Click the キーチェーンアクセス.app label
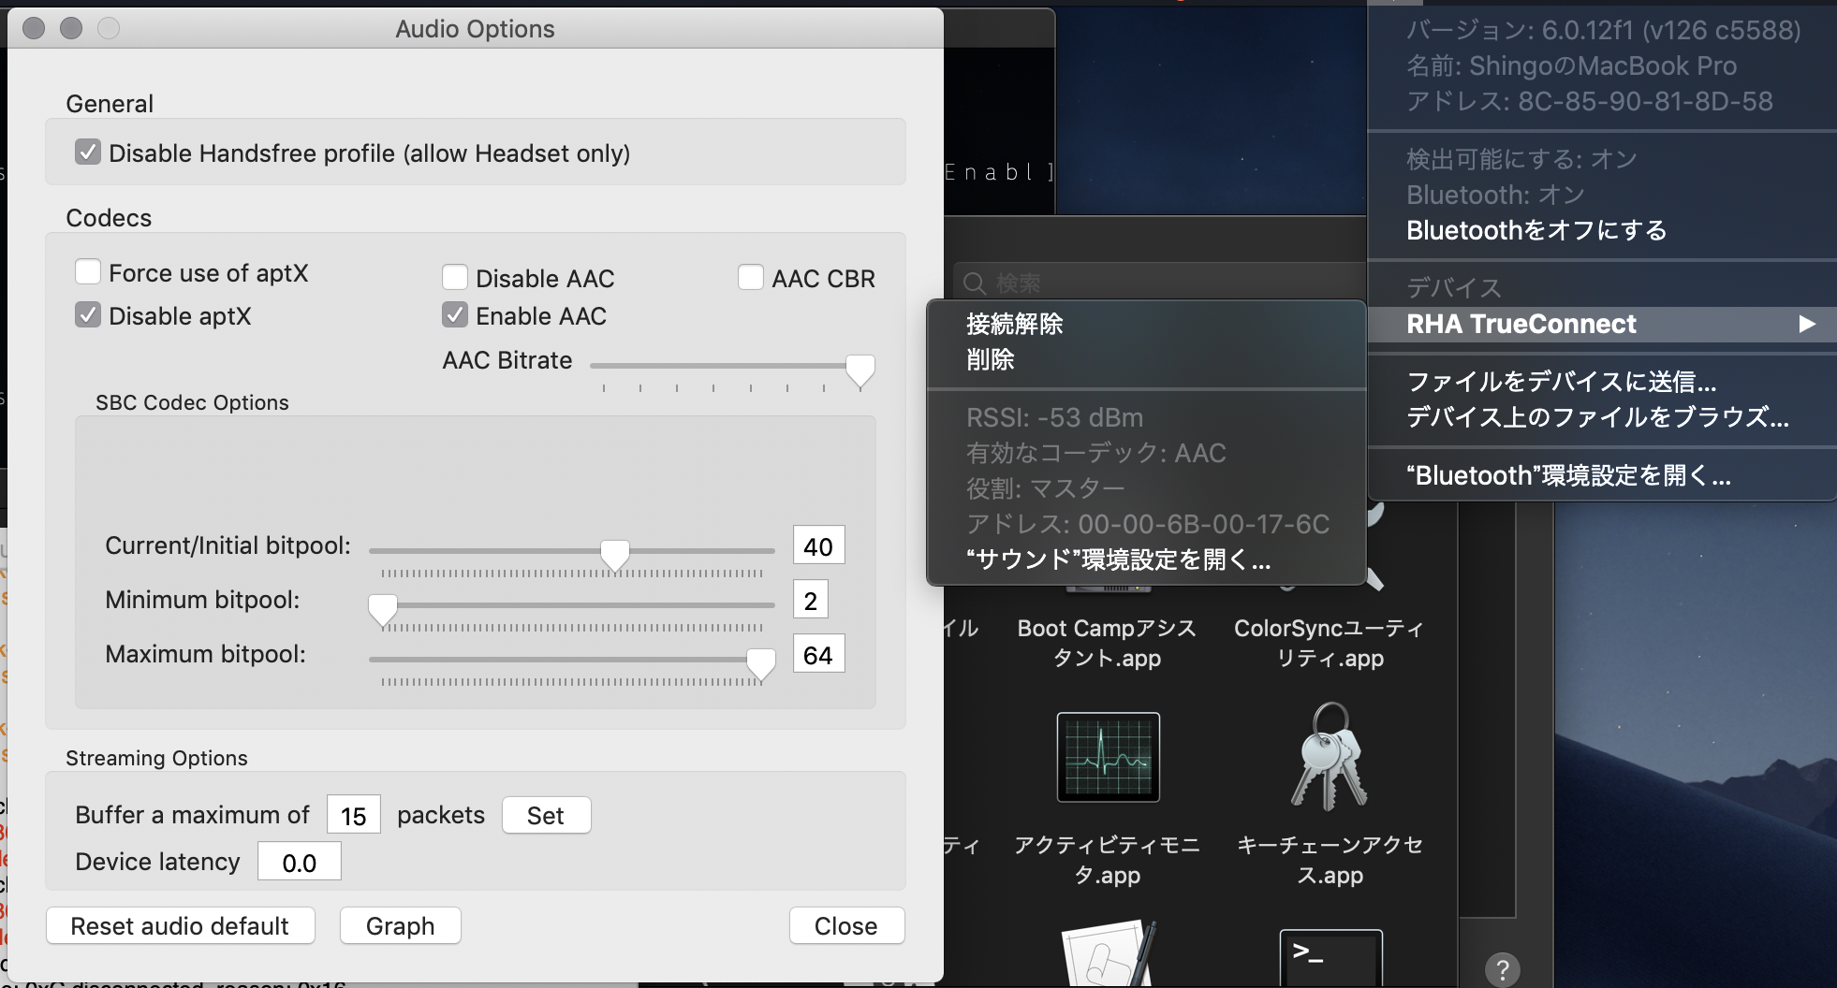 tap(1330, 860)
